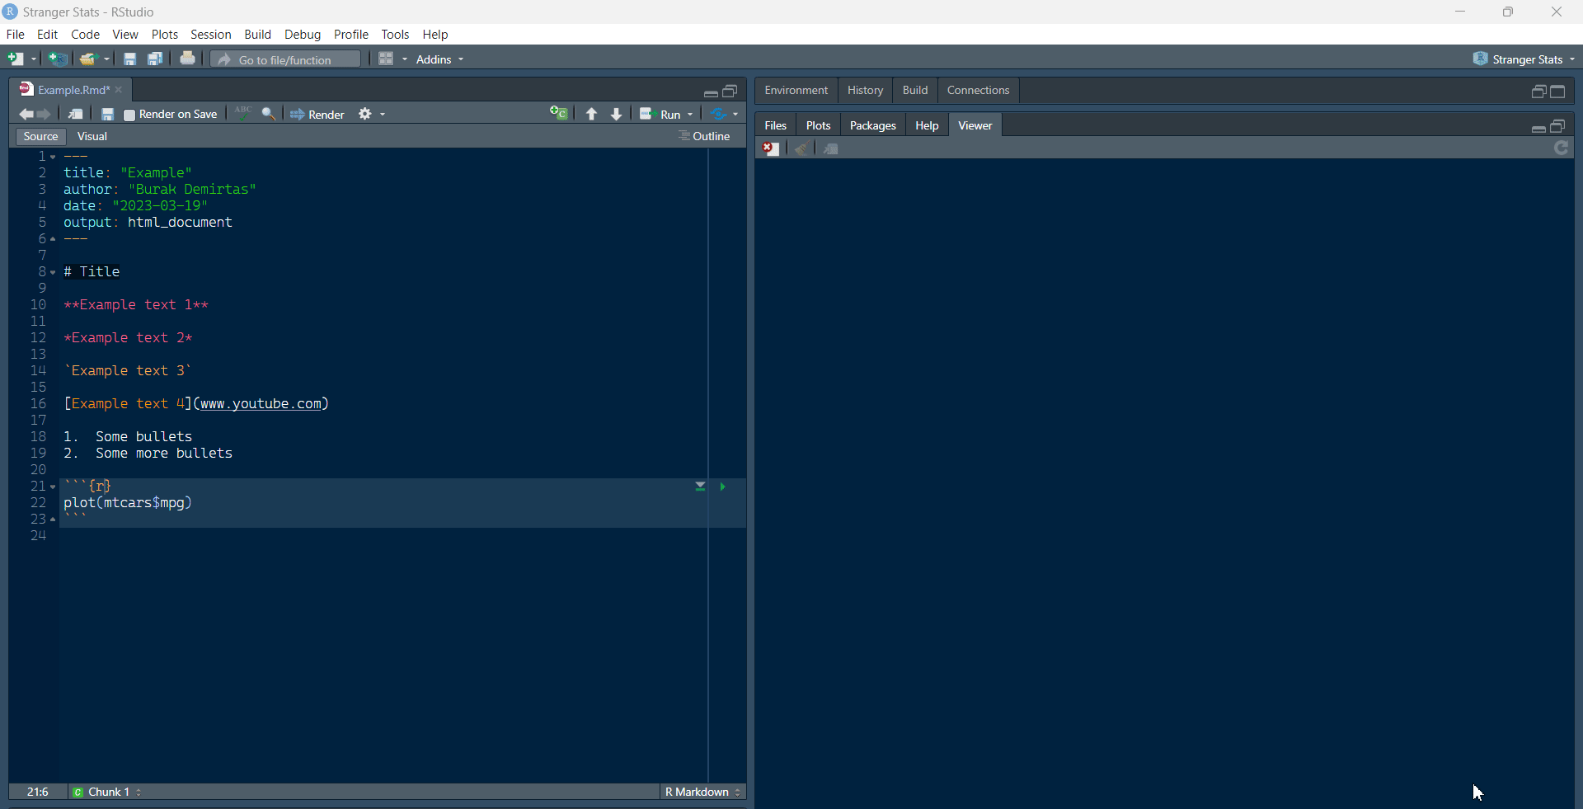Go to previous chunk arrow
This screenshot has width=1583, height=809.
591,115
